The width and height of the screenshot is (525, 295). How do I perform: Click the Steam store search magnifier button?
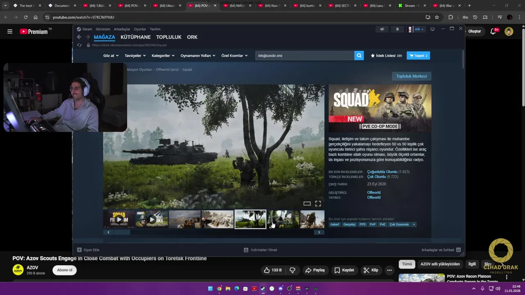pyautogui.click(x=359, y=56)
